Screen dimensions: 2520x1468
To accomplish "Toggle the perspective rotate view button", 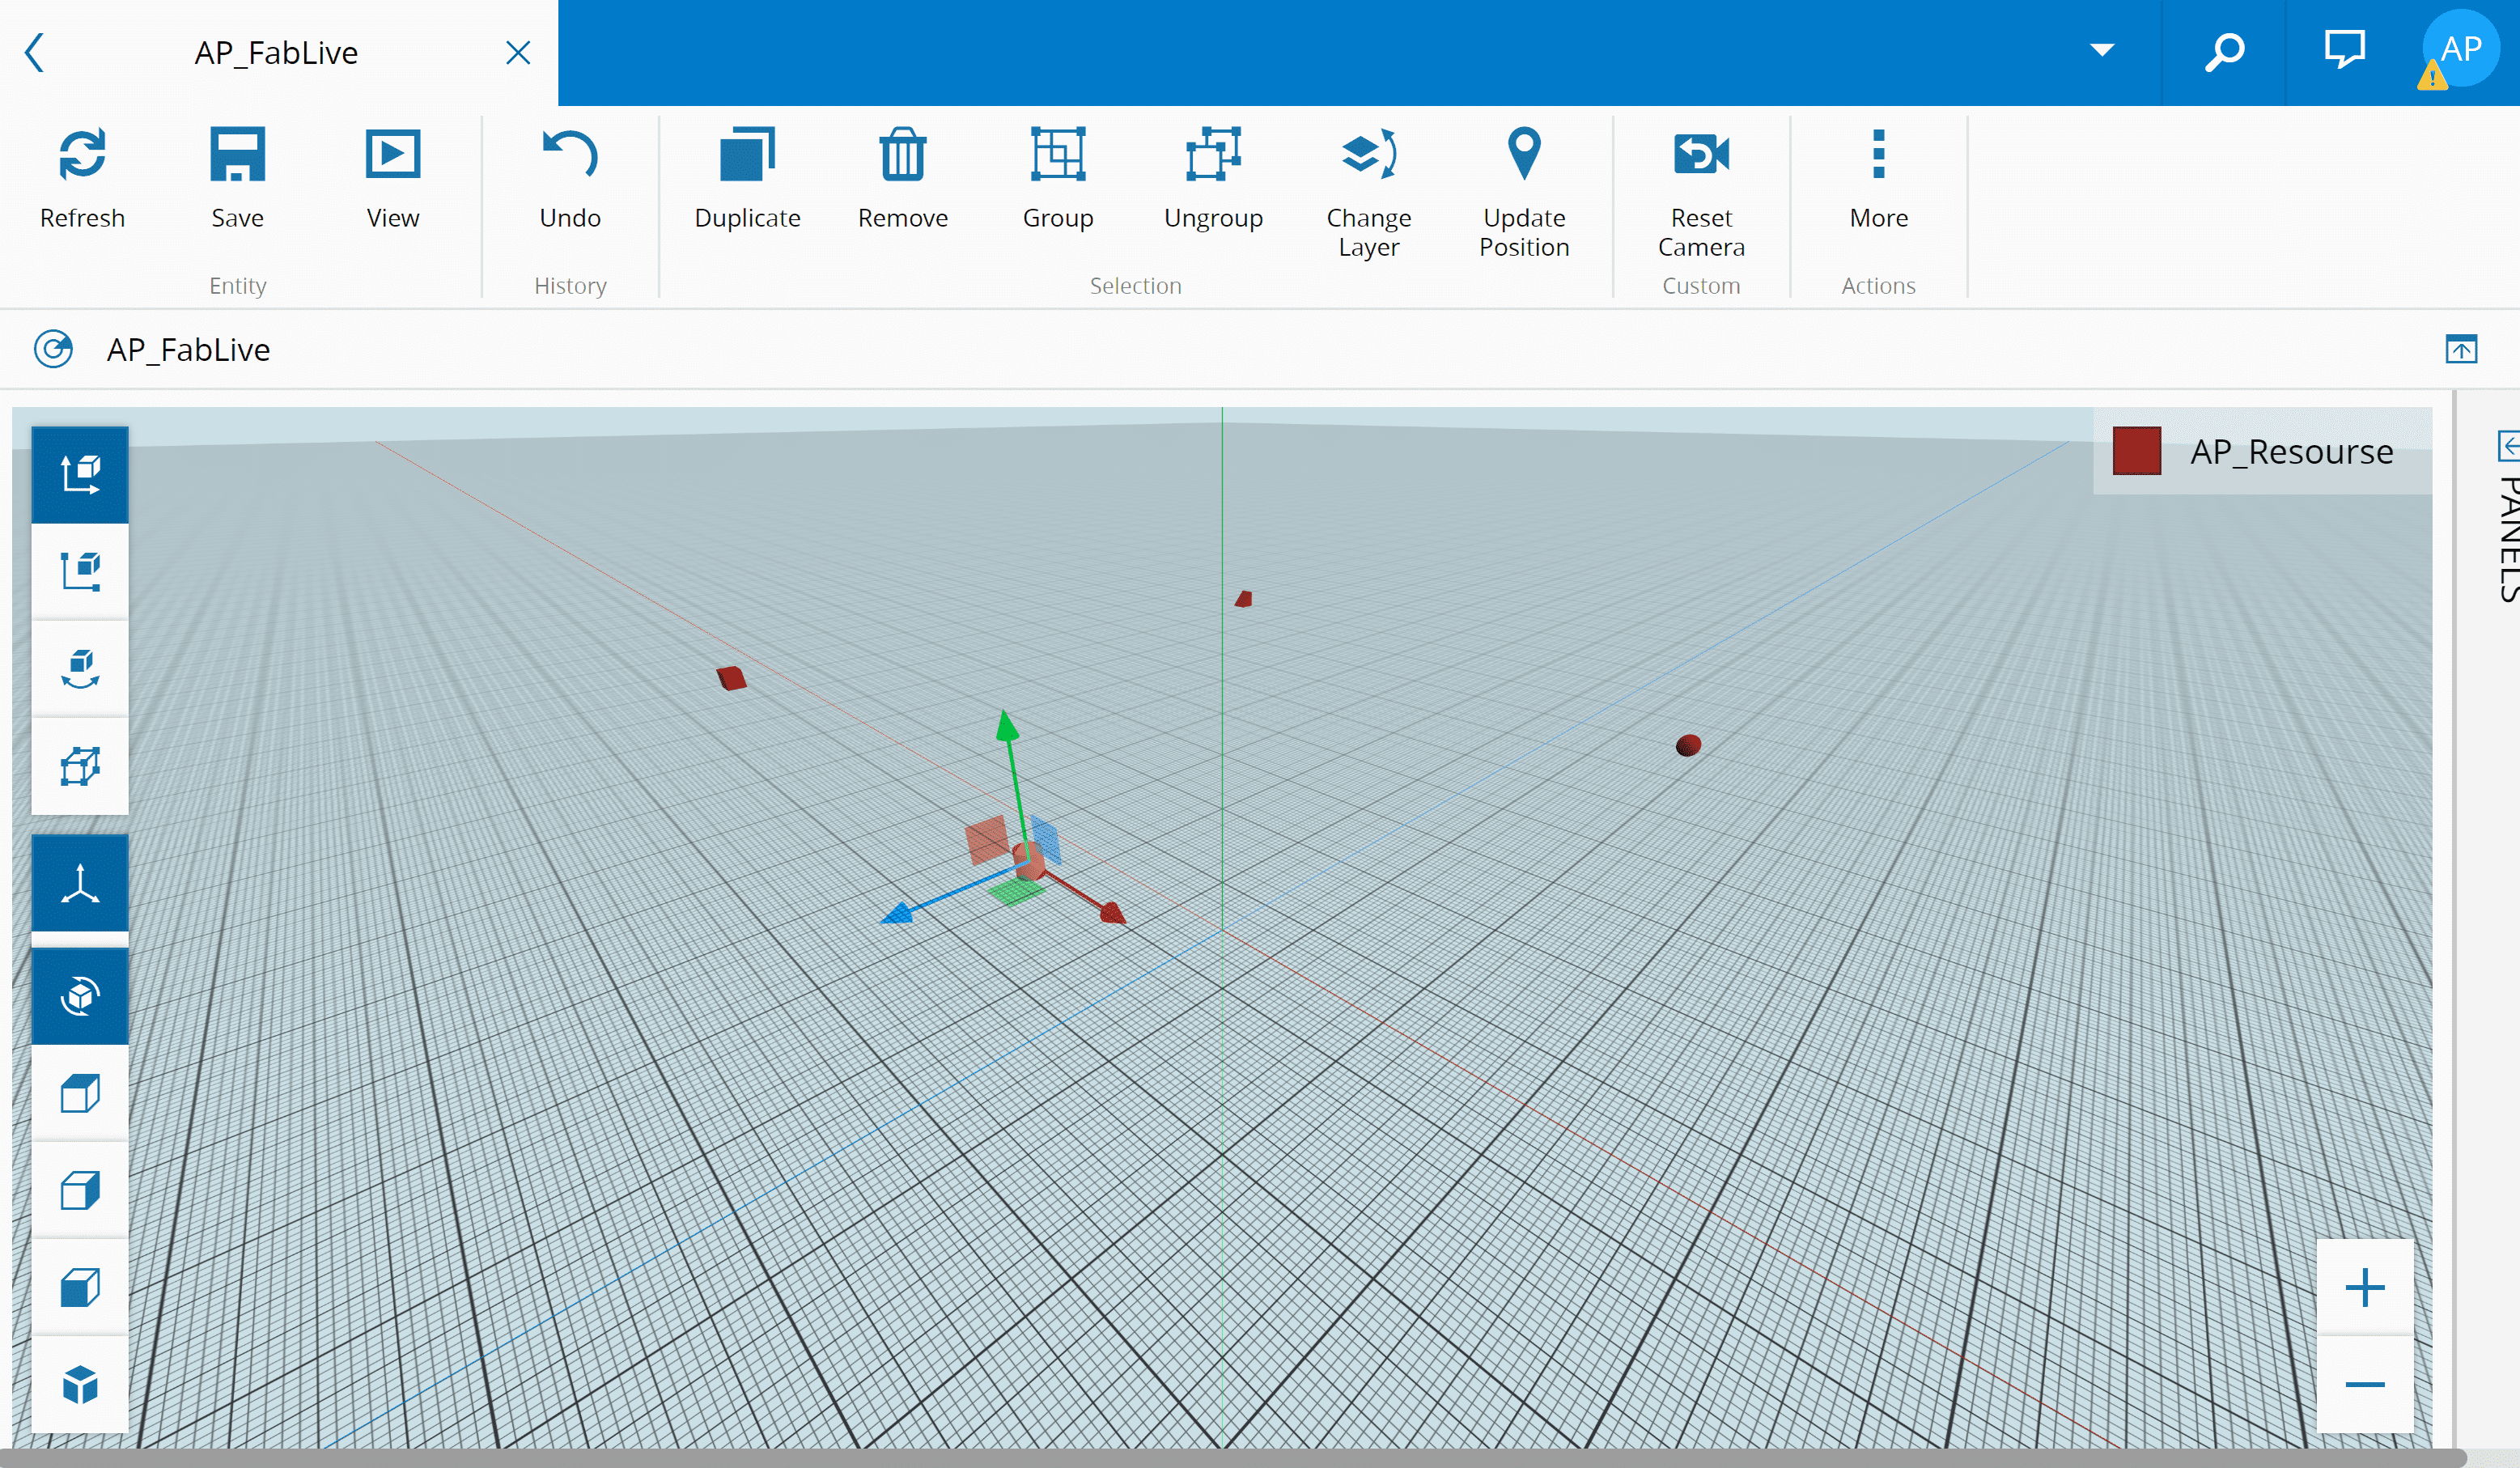I will click(80, 996).
